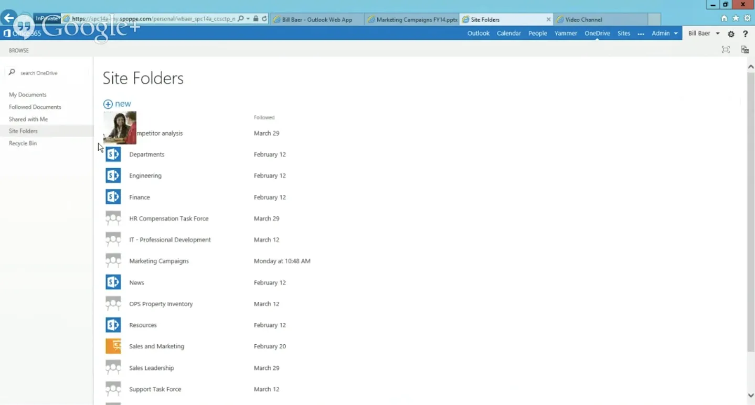Screen dimensions: 755x405
Task: Click the scrollbar down arrow
Action: pos(751,396)
